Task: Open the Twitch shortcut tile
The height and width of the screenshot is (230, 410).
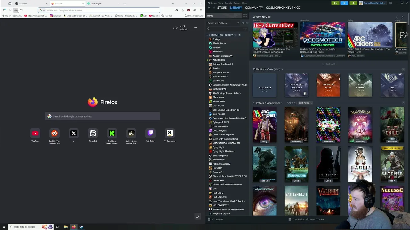Action: click(x=151, y=133)
